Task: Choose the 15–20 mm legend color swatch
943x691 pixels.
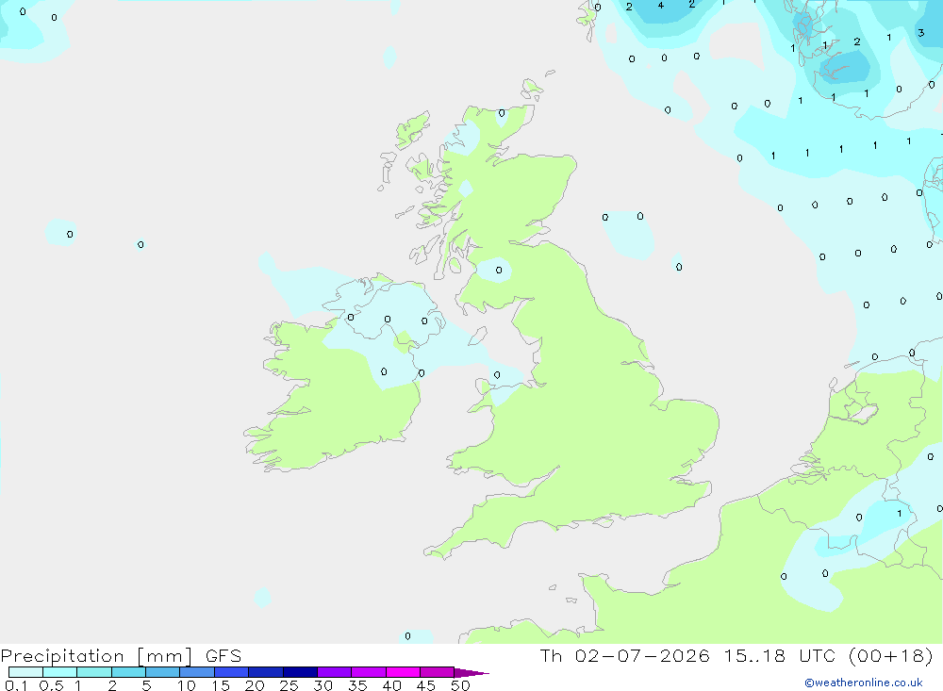Action: [x=232, y=672]
